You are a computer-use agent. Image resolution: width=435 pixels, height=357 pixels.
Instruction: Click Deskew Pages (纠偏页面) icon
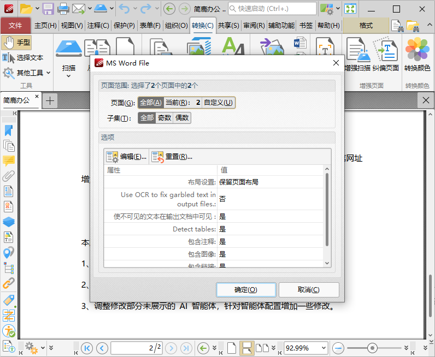tap(386, 55)
